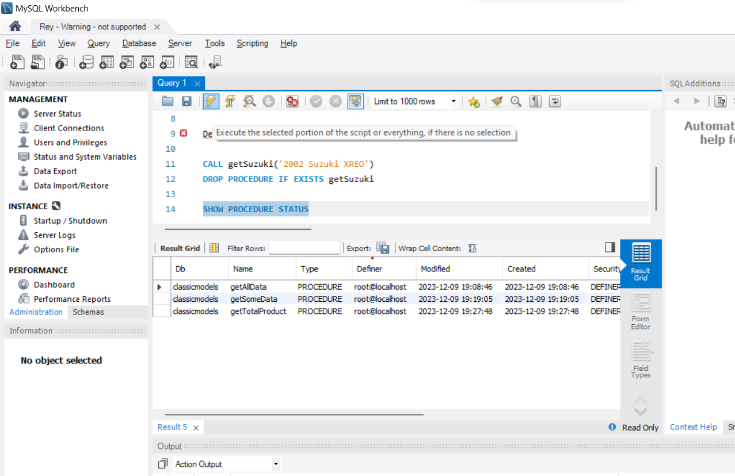The image size is (735, 476).
Task: Open the Query menu
Action: tap(98, 43)
